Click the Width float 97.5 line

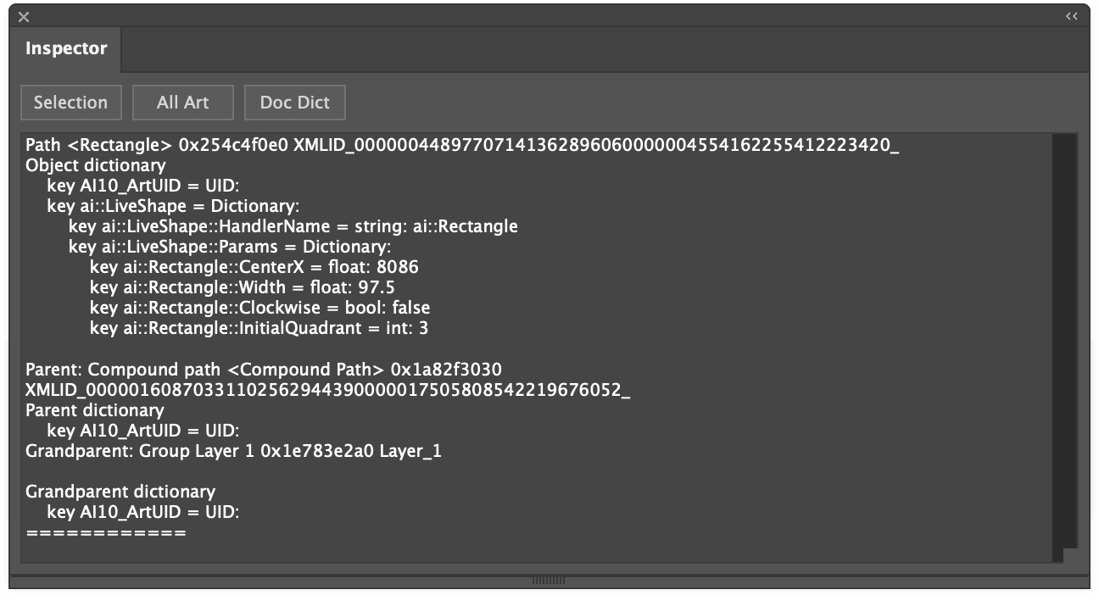[x=243, y=287]
